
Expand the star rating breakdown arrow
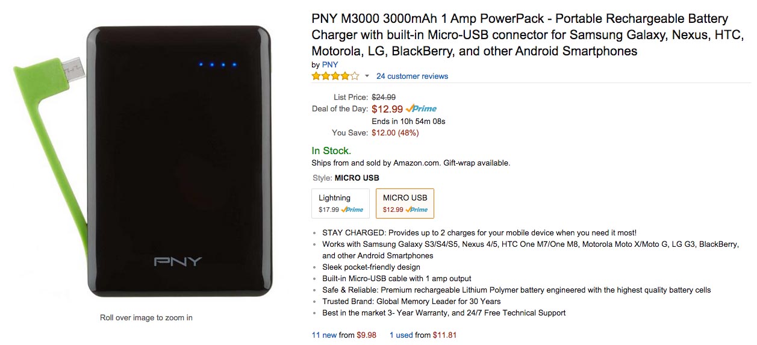(x=367, y=76)
